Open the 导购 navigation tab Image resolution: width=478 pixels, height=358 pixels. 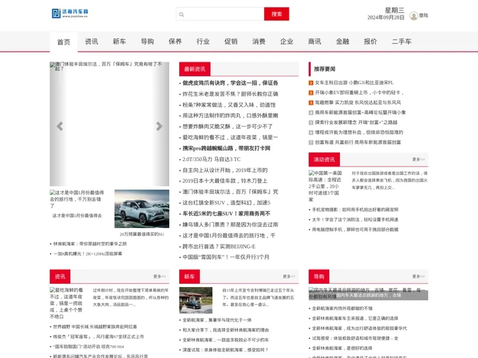pos(147,41)
